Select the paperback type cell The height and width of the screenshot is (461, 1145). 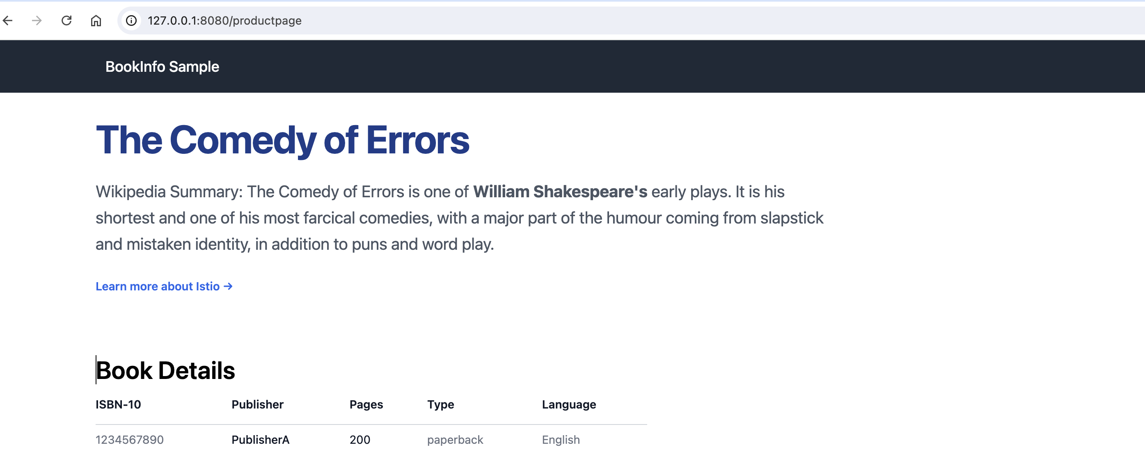[x=455, y=440]
